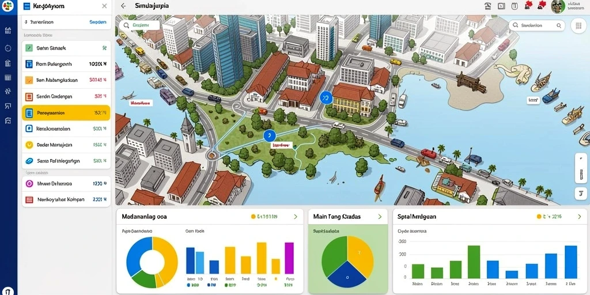Open the user profile avatar in the header
The height and width of the screenshot is (295, 590).
(x=558, y=6)
